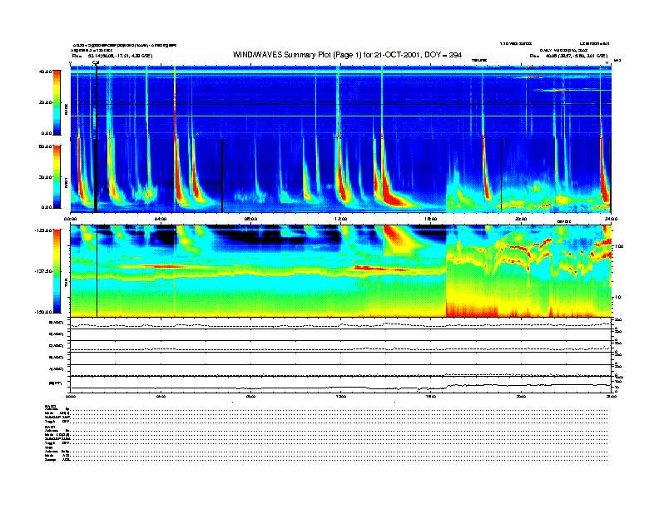Click the RAD2 intensity color bar
The width and height of the screenshot is (659, 509).
click(x=57, y=102)
